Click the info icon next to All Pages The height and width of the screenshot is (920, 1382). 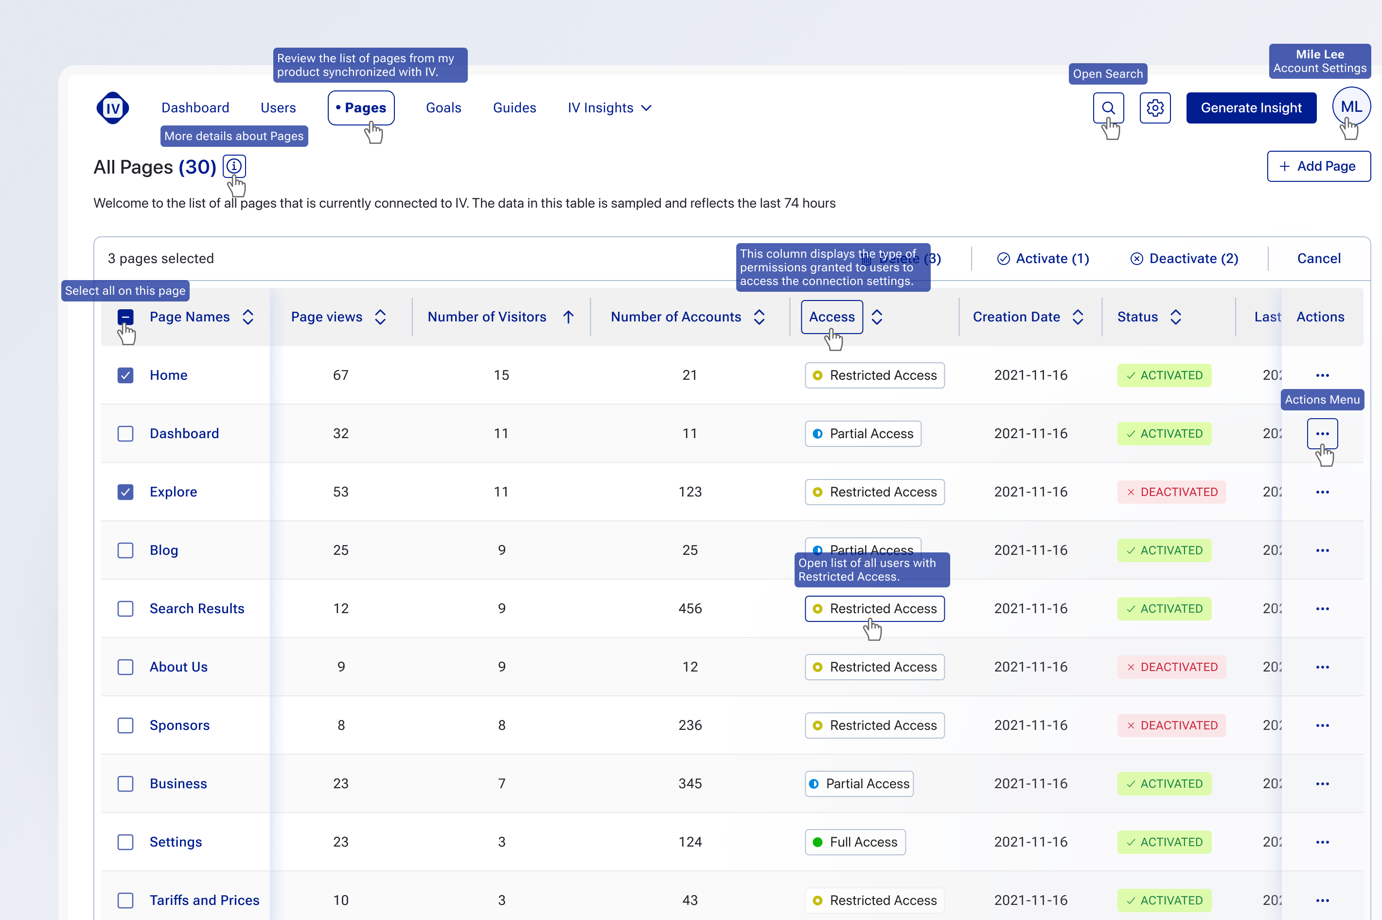pos(234,167)
